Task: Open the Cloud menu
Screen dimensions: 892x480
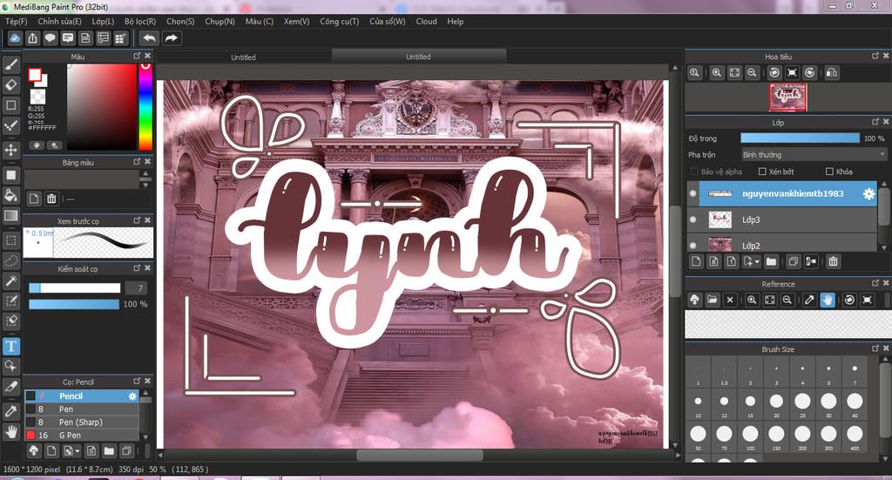Action: (x=426, y=21)
